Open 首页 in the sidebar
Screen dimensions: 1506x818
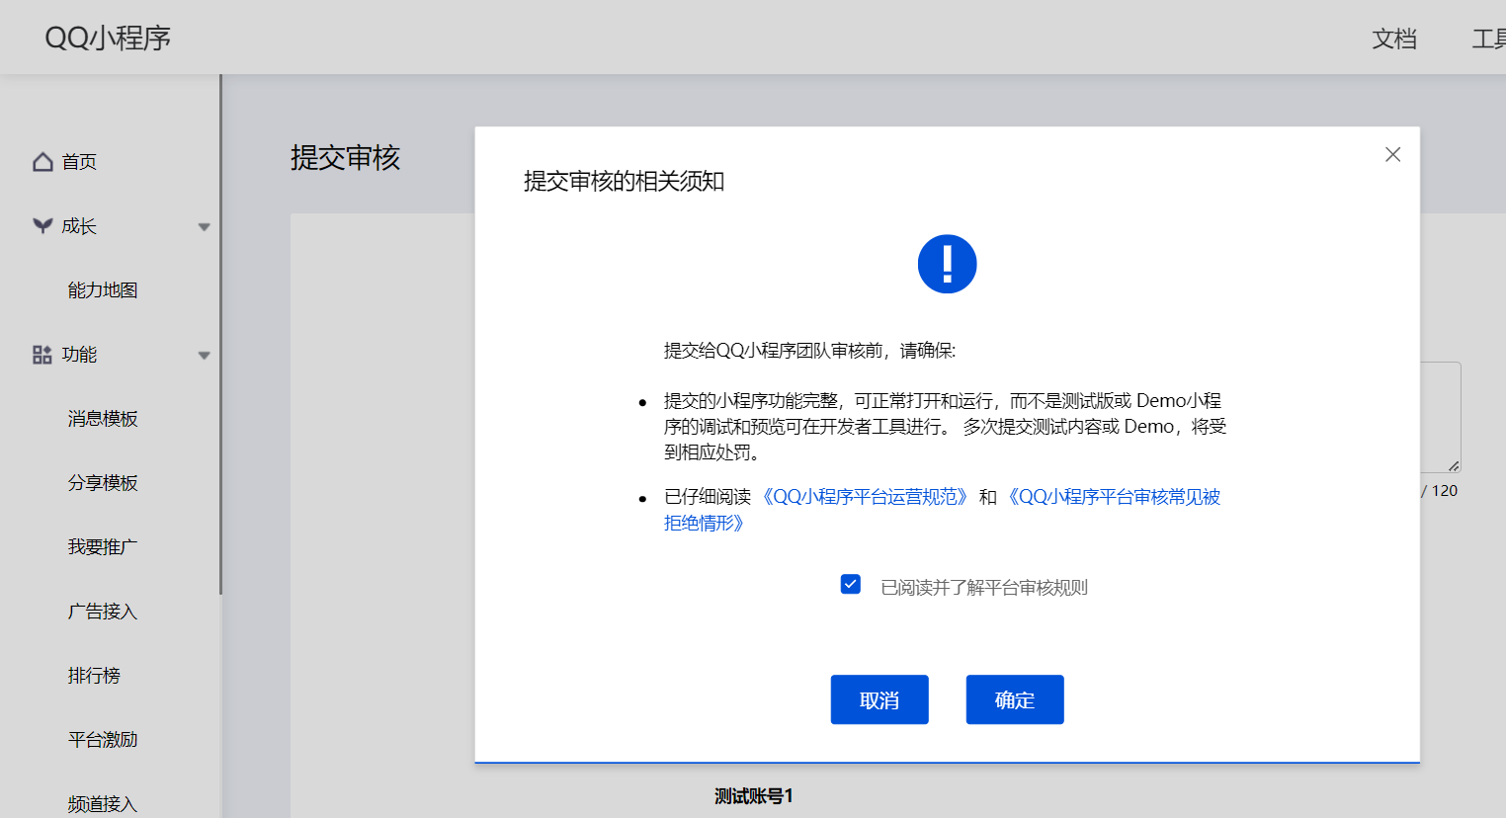pos(79,161)
